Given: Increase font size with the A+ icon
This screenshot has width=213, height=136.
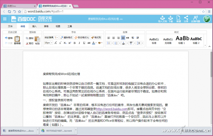Looking at the screenshot, I should 55,43.
